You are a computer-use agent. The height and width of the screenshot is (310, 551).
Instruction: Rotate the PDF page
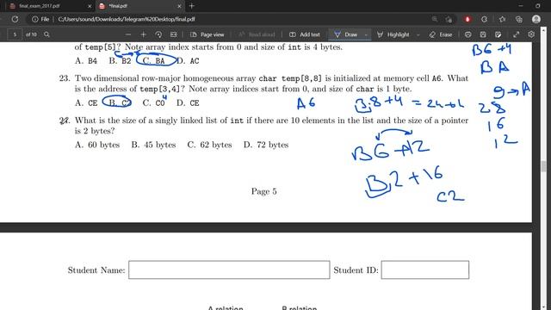158,34
